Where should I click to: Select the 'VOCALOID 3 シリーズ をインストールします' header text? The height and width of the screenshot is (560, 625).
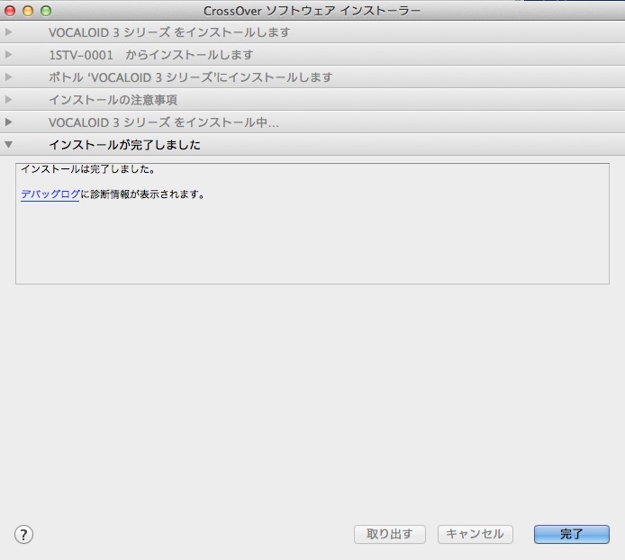(169, 32)
